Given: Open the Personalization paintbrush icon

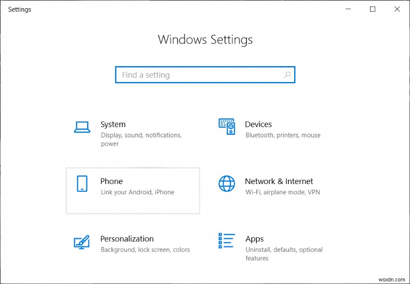Looking at the screenshot, I should click(82, 241).
